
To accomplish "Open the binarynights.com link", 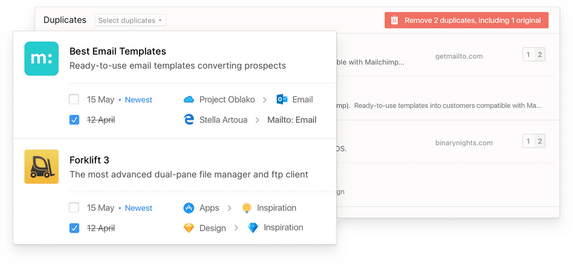I will pos(464,143).
